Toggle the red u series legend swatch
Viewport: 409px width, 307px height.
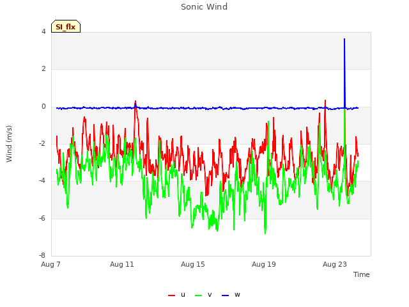[x=171, y=295]
